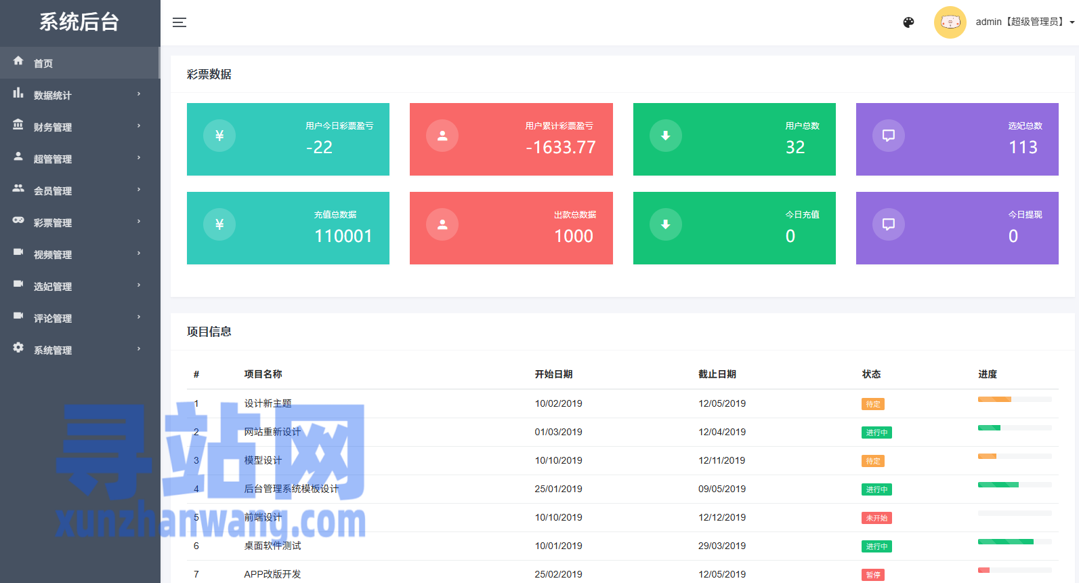Click the 用户累计彩票盈亏 red card
Image resolution: width=1079 pixels, height=583 pixels.
pos(511,139)
